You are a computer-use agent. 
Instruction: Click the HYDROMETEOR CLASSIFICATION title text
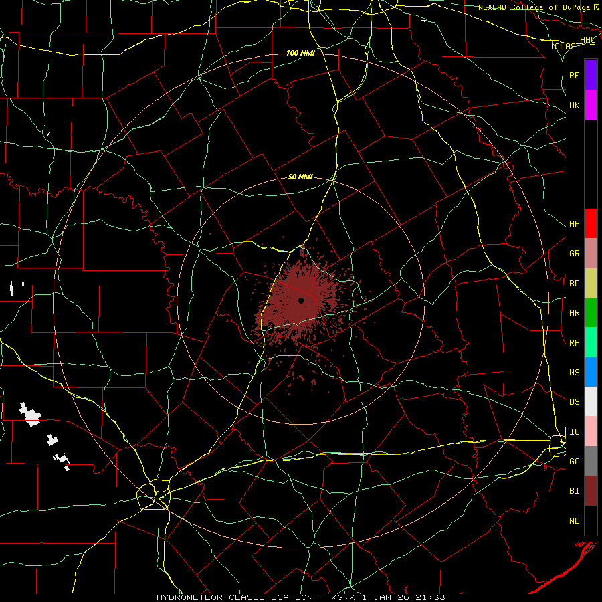(x=235, y=597)
